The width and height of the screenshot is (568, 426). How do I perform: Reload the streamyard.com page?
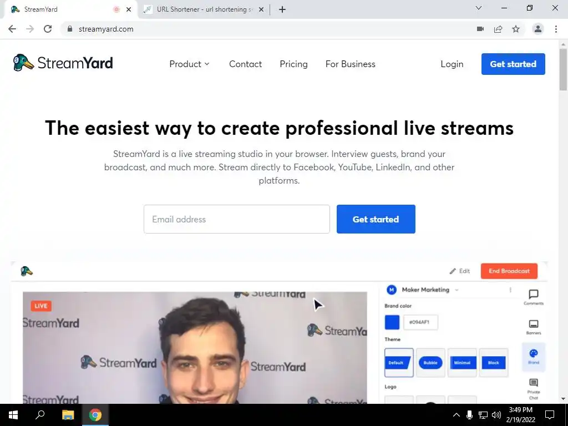coord(48,29)
